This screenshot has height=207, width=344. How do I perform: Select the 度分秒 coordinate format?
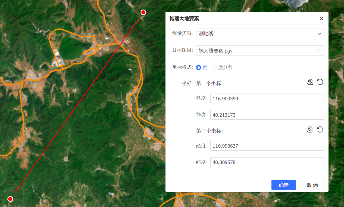point(214,67)
